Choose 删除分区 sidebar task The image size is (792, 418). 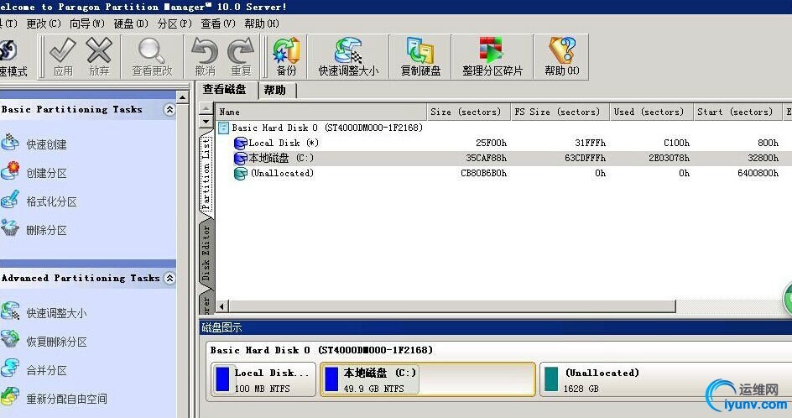pos(46,231)
